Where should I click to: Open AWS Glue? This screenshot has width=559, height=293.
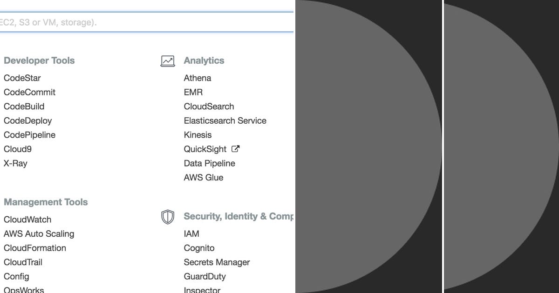204,177
